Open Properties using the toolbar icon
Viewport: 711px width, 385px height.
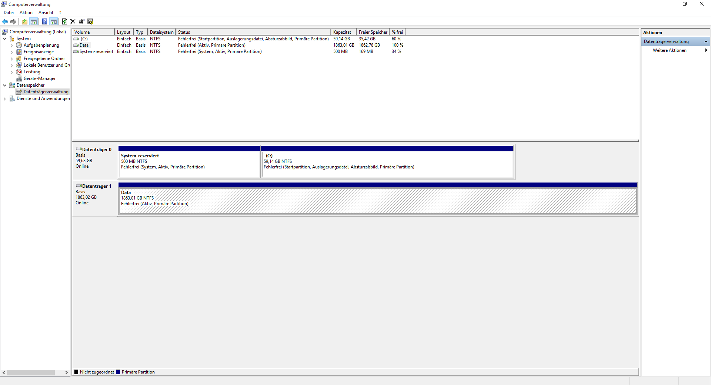(x=81, y=21)
